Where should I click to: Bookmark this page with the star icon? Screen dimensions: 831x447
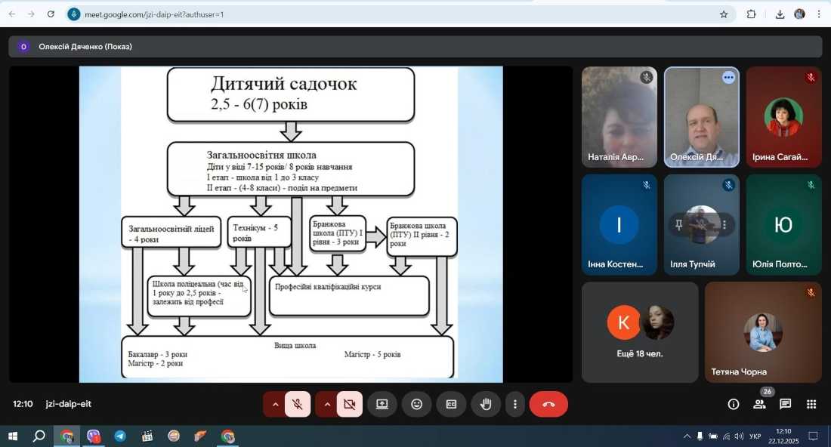(x=724, y=14)
